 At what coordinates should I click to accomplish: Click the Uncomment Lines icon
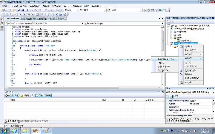(x=33, y=14)
